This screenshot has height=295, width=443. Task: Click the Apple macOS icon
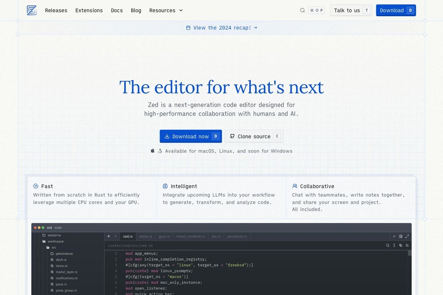153,151
